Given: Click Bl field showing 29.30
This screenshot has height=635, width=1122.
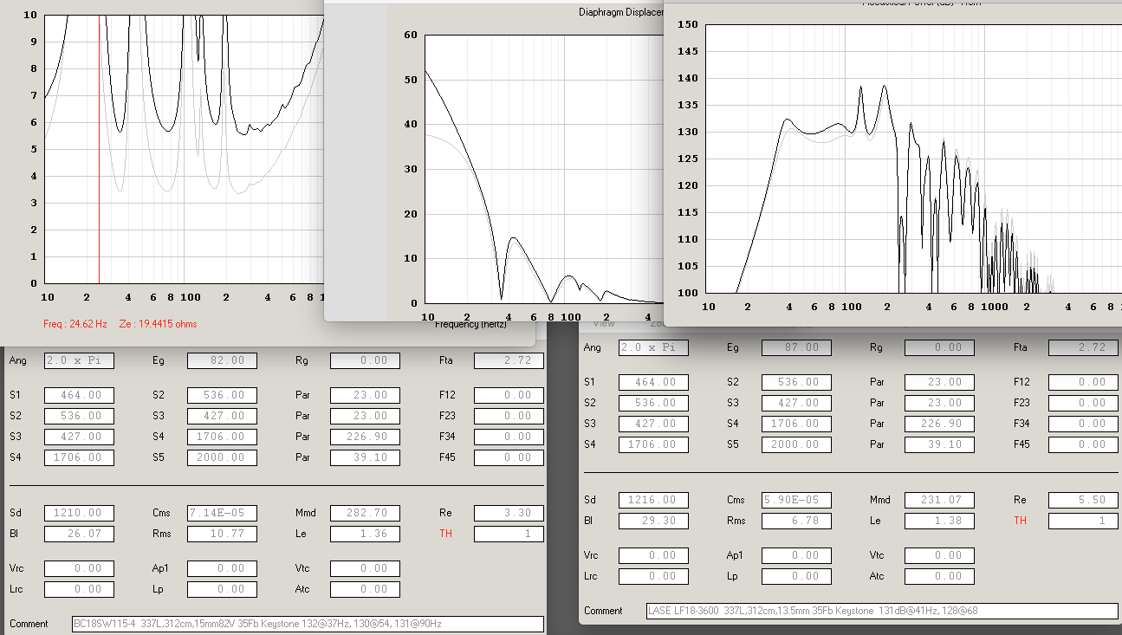Looking at the screenshot, I should [653, 521].
